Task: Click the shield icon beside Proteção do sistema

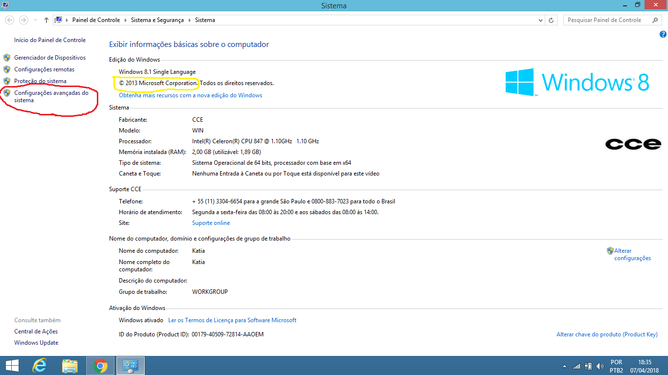Action: (7, 81)
